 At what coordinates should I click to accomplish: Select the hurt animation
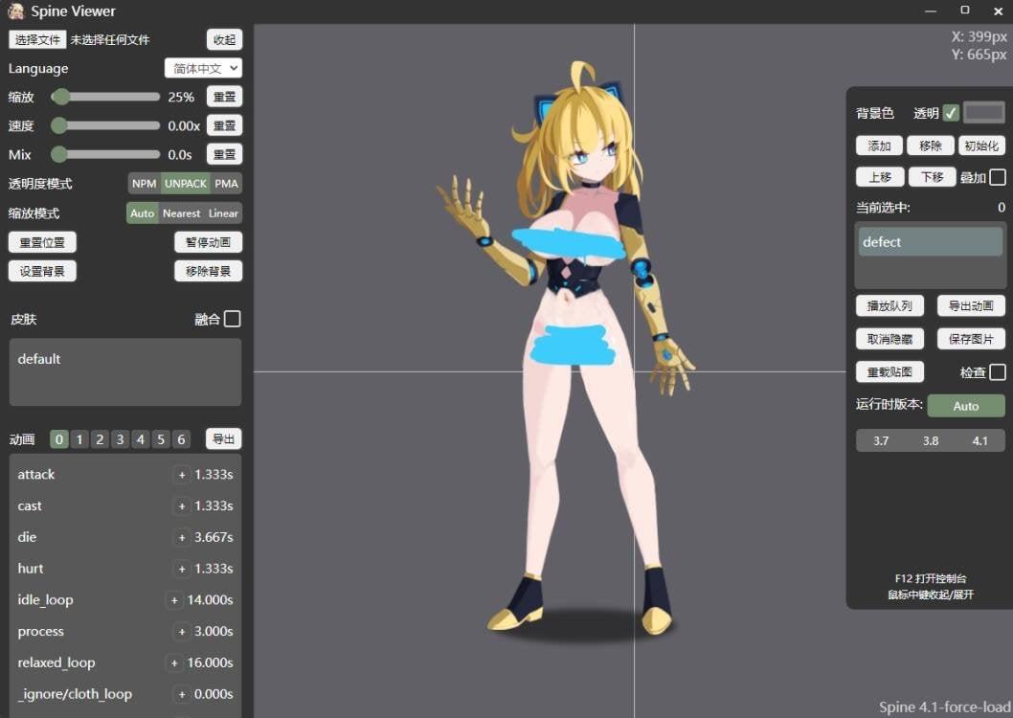point(125,569)
